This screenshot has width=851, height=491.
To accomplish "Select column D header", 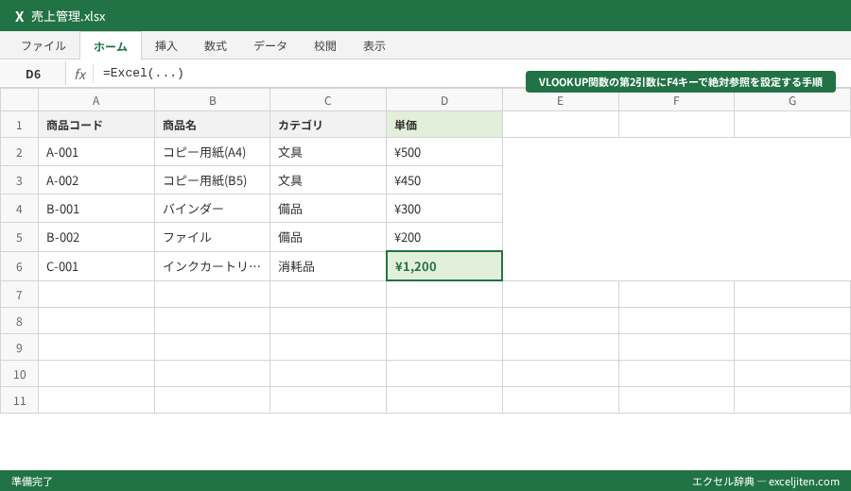I will pyautogui.click(x=444, y=100).
